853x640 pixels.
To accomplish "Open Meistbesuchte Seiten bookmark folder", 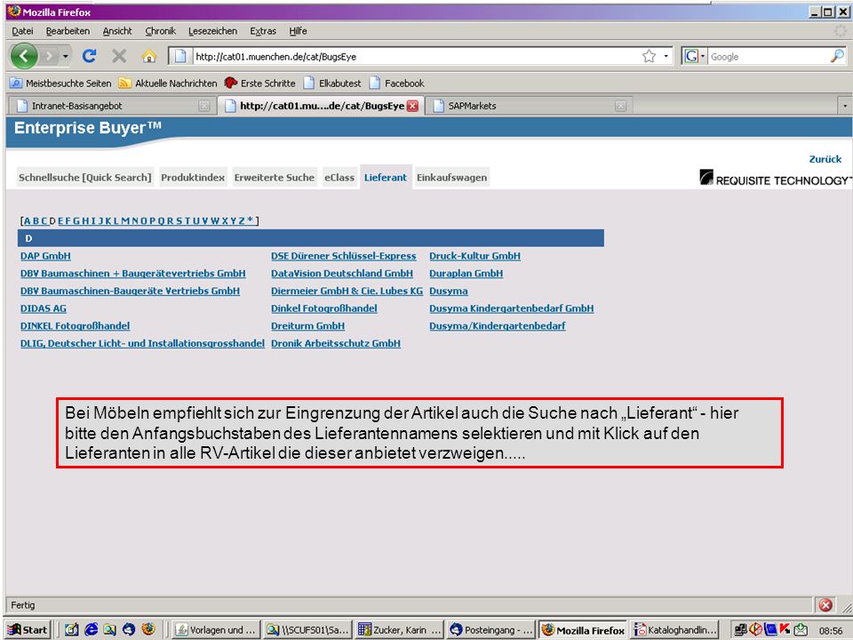I will point(60,84).
